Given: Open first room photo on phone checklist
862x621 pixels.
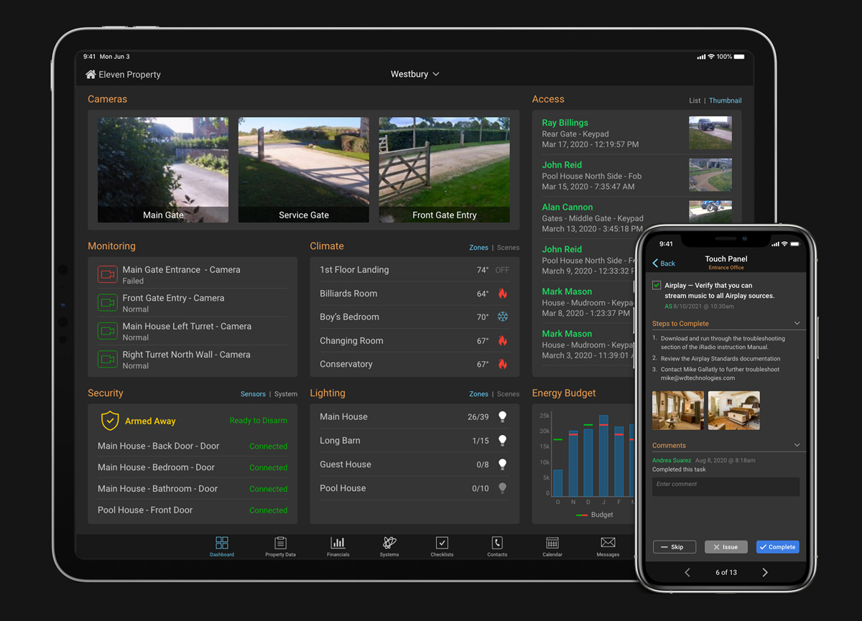Looking at the screenshot, I should (x=678, y=411).
